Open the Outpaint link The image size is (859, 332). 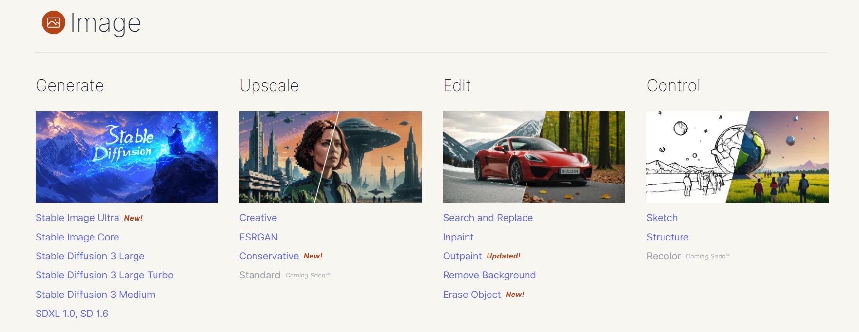(x=462, y=256)
